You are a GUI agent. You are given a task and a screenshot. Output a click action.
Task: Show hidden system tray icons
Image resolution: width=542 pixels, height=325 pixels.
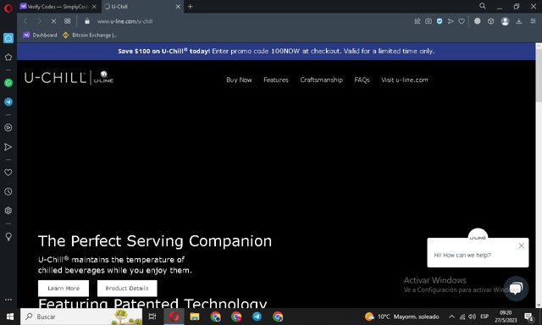[x=451, y=317]
